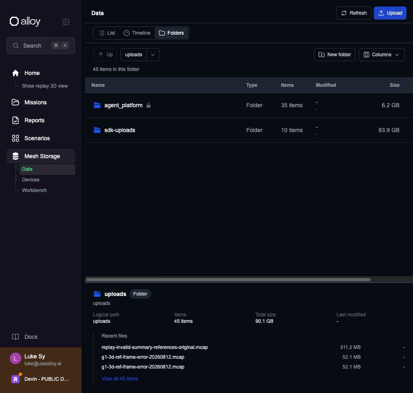Click the organization building icon
This screenshot has width=413, height=393.
(16, 379)
